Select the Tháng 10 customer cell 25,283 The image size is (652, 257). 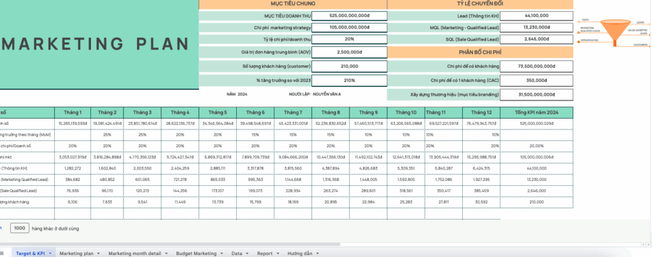(x=406, y=202)
